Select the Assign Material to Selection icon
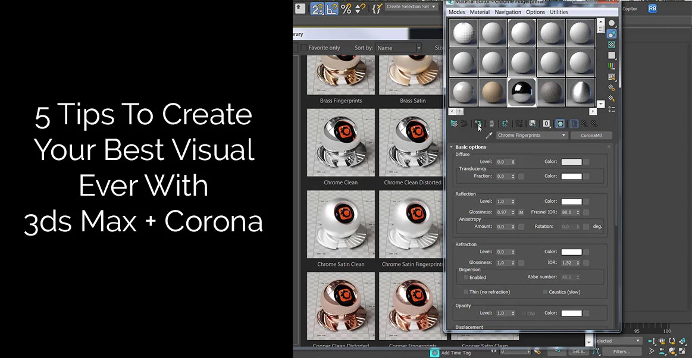Viewport: 692px width, 358px height. coord(478,124)
